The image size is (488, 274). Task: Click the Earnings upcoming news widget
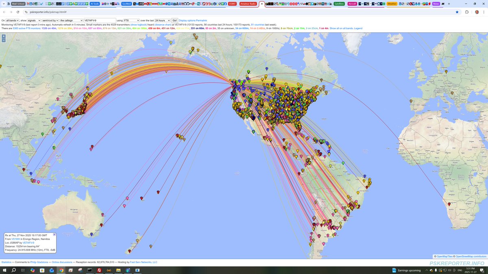[x=407, y=270]
